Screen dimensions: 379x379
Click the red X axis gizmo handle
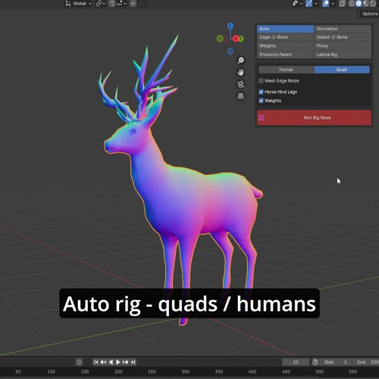point(236,39)
